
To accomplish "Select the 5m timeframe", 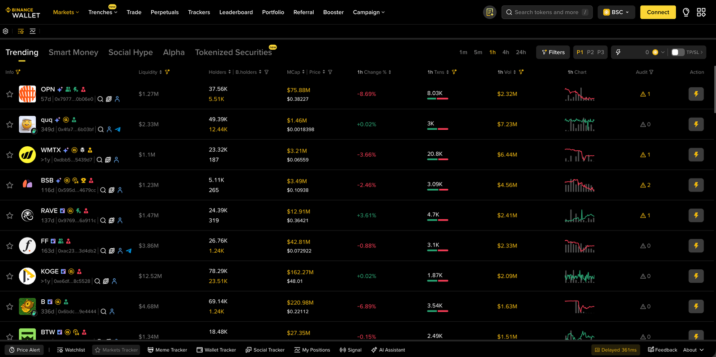I will 478,52.
